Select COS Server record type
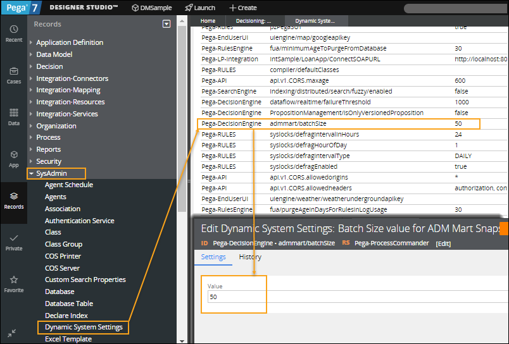 tap(62, 268)
